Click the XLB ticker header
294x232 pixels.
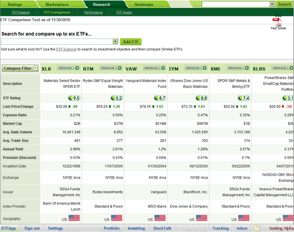click(x=47, y=69)
